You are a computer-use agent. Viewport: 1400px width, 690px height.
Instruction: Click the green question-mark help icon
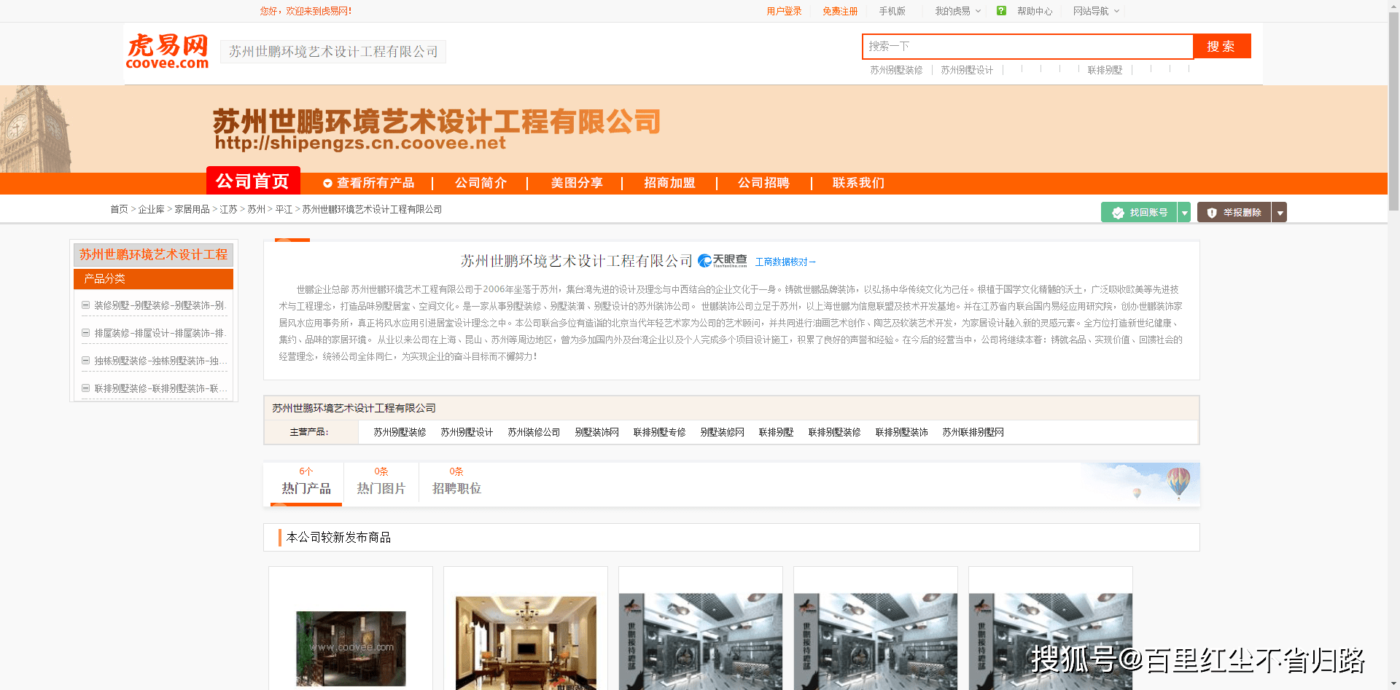click(x=1000, y=11)
